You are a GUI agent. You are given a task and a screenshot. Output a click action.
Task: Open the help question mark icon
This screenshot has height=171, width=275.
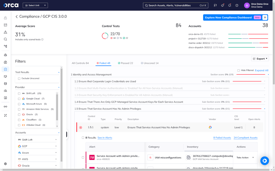[237, 5]
